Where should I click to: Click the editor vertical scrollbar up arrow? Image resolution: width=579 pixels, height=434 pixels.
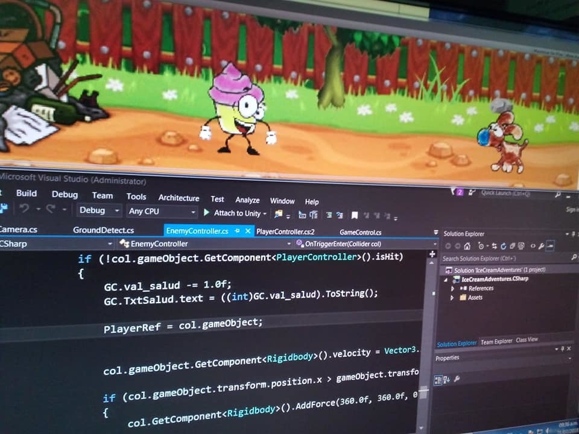tap(432, 263)
